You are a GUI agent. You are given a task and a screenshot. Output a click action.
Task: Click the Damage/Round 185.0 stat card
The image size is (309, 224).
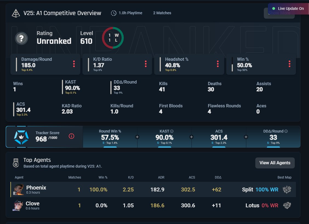[x=45, y=64]
